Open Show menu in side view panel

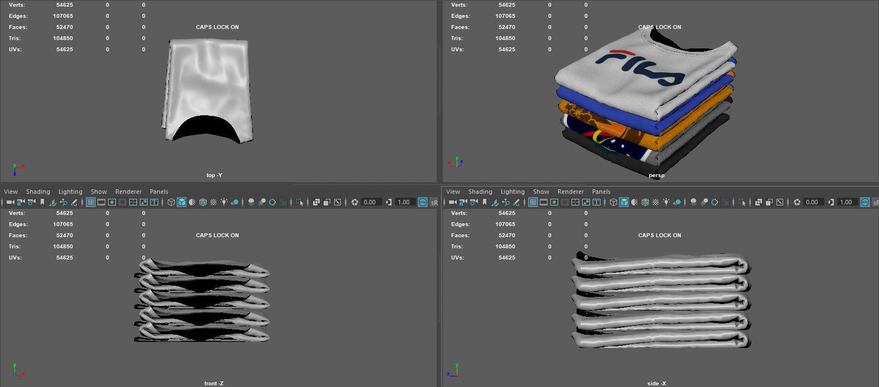(541, 192)
